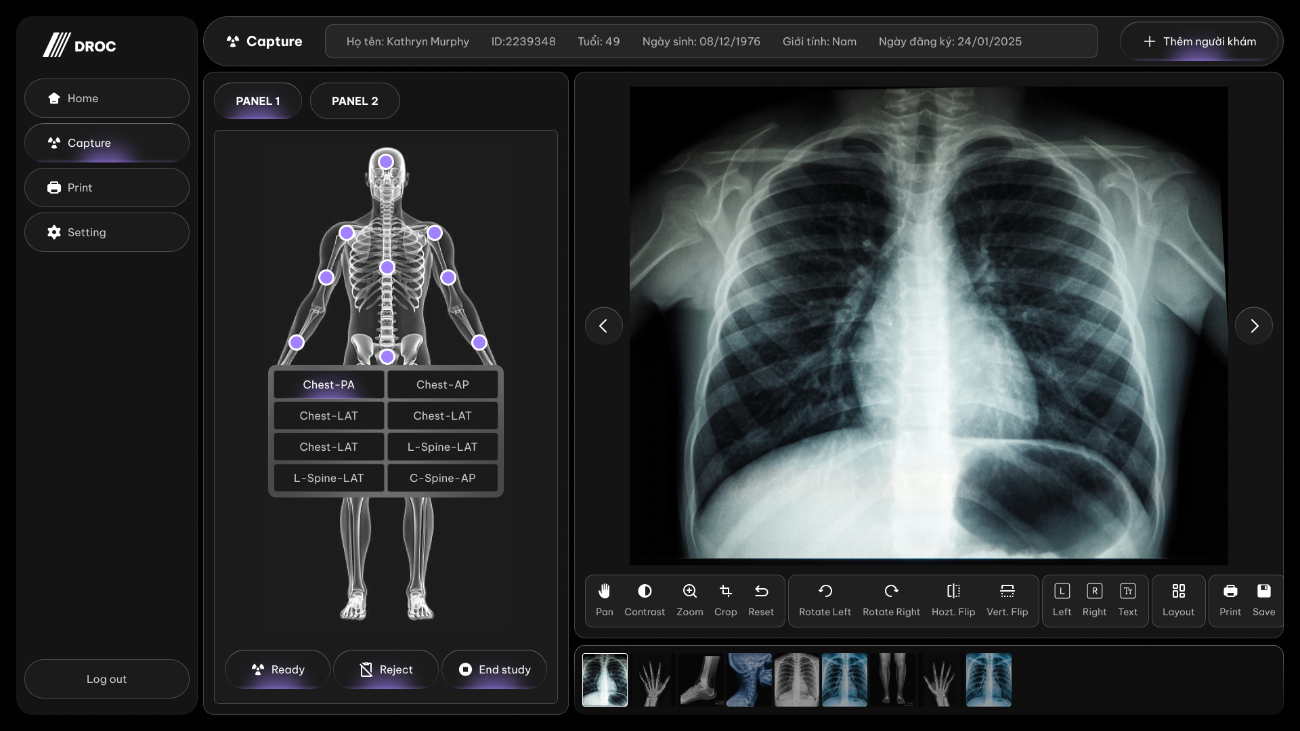
Task: Select the skull point on skeleton
Action: [x=386, y=162]
